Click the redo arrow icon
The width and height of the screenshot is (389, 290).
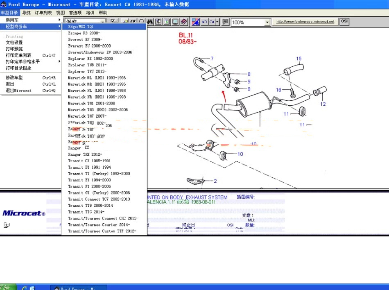pos(212,22)
